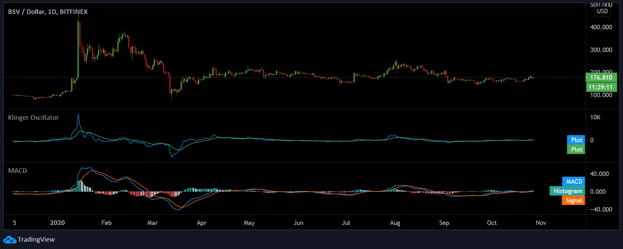Click the May label on time axis

(249, 223)
